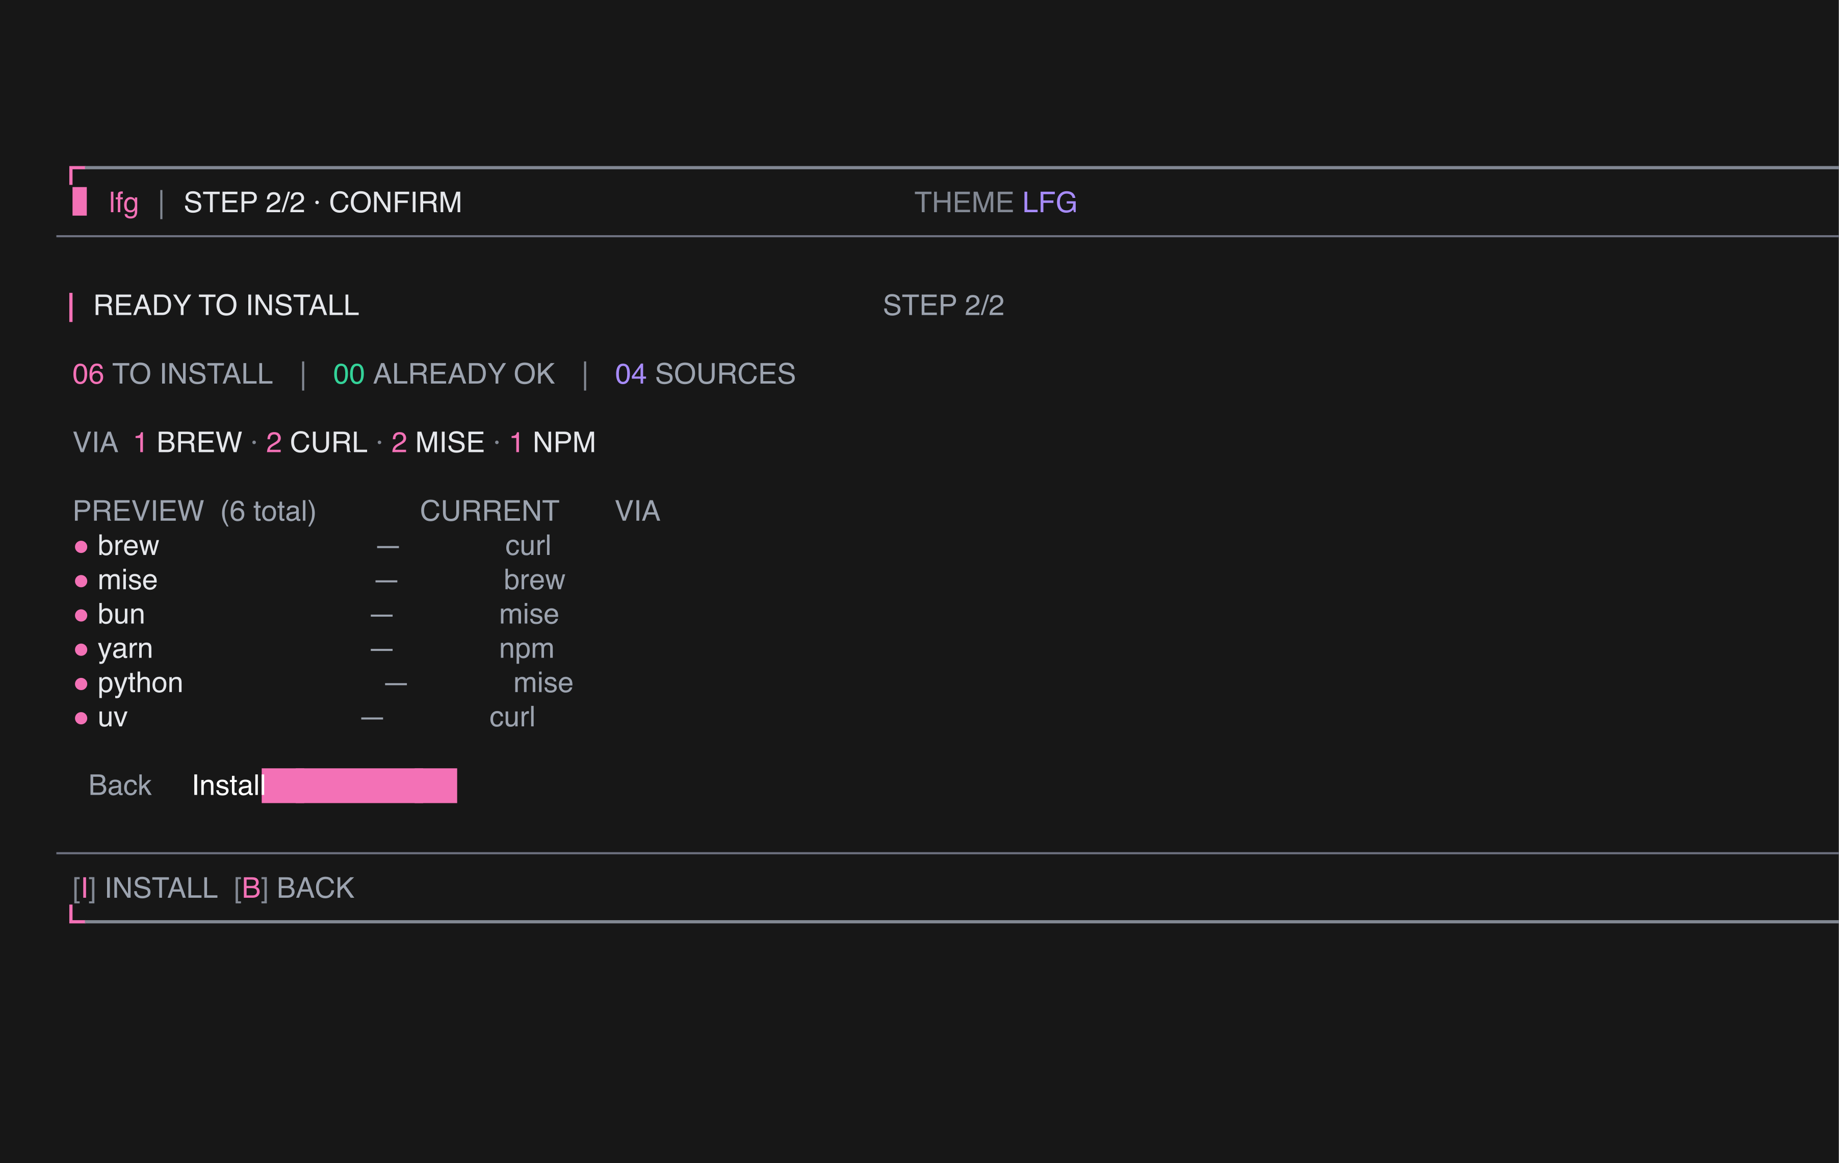Viewport: 1839px width, 1163px height.
Task: Click the VIA column header
Action: pos(638,511)
